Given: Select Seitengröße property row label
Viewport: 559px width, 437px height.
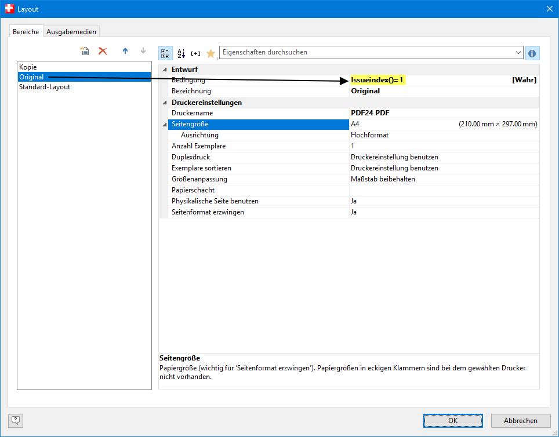Looking at the screenshot, I should pyautogui.click(x=259, y=124).
